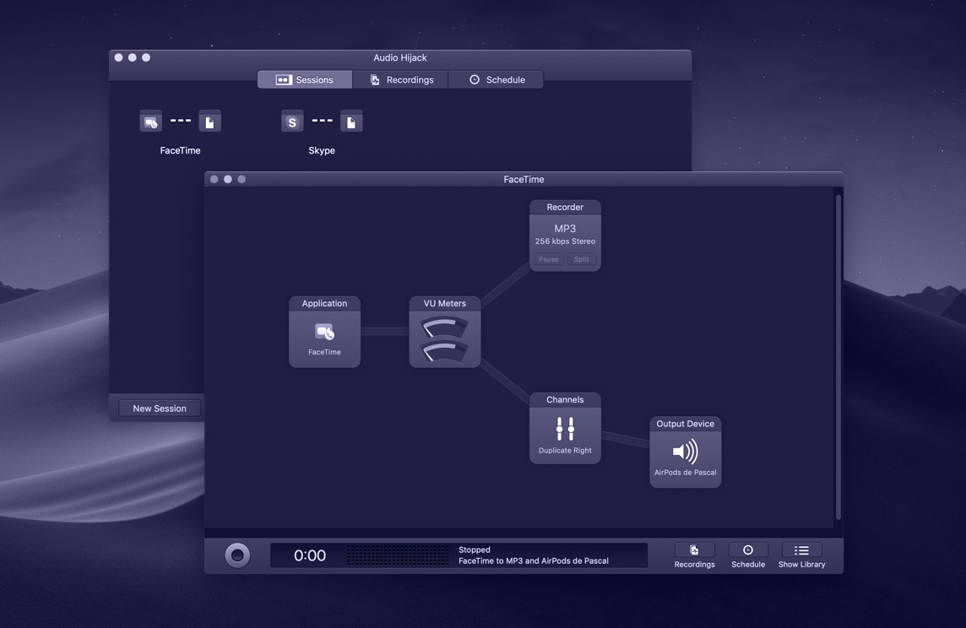Click the Skype session name label
The height and width of the screenshot is (628, 966).
click(322, 150)
